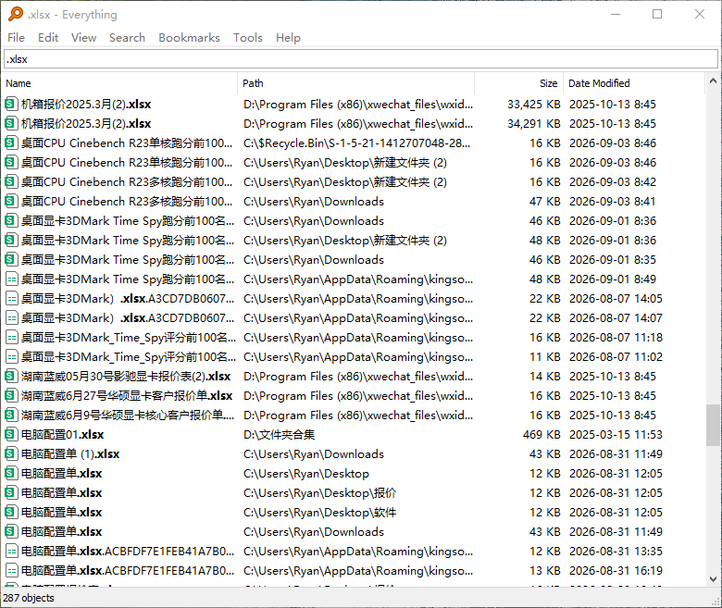The height and width of the screenshot is (608, 722).
Task: Select file name 湖南蓝威05月30号影驰显卡报价表(2).xlsx
Action: pos(126,377)
